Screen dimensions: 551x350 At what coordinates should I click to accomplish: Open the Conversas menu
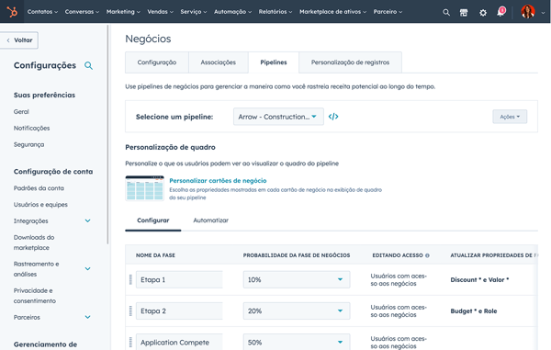click(82, 12)
